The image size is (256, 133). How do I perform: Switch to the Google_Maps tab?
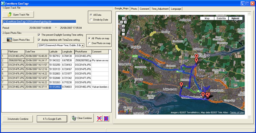(122, 9)
